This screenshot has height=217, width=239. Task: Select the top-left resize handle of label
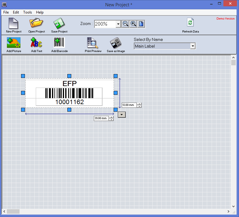click(x=23, y=76)
